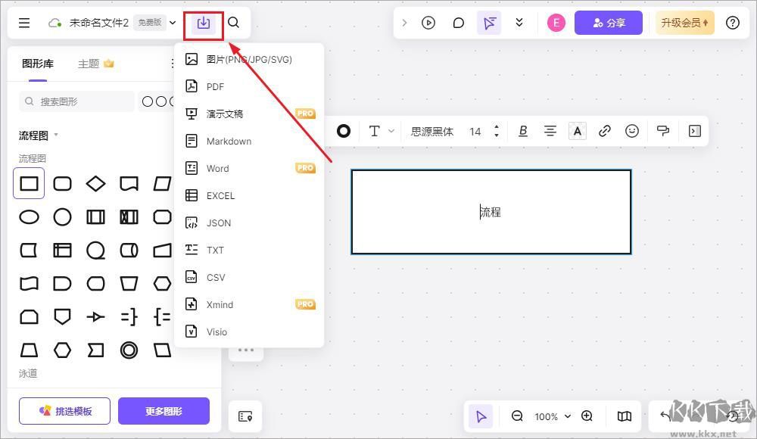The image size is (757, 439).
Task: Open the hamburger main menu
Action: (x=24, y=23)
